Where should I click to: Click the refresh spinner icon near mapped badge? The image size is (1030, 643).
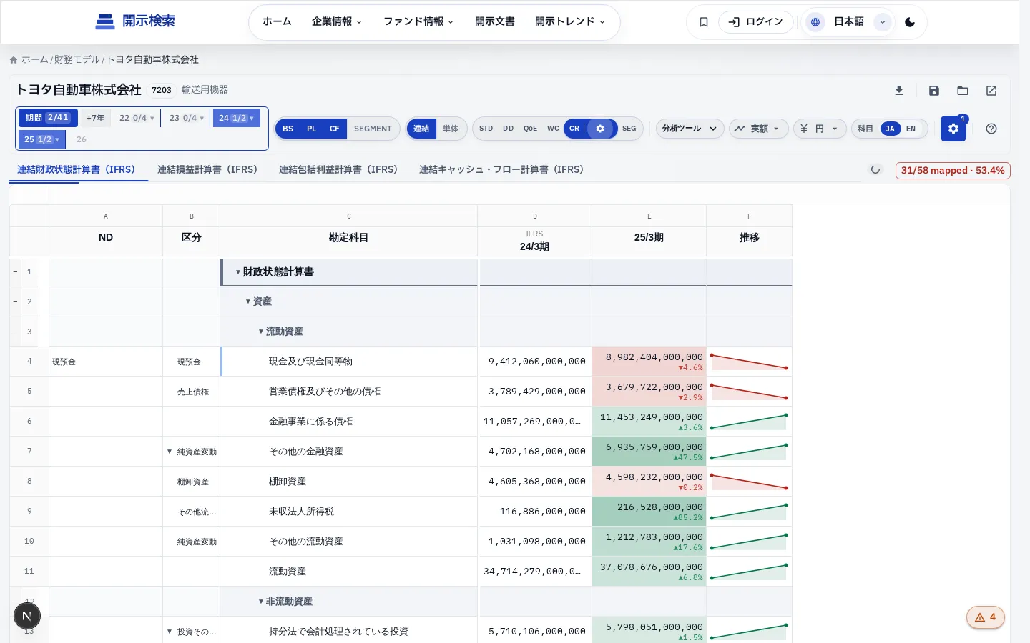tap(875, 170)
